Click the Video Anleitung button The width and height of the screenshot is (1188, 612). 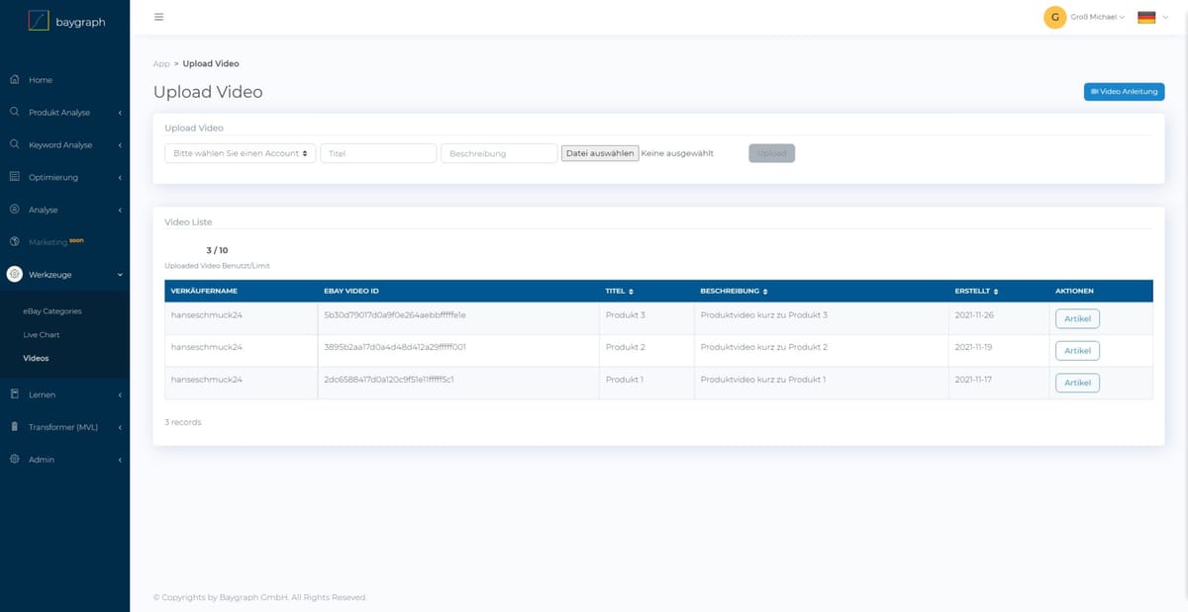(1125, 91)
